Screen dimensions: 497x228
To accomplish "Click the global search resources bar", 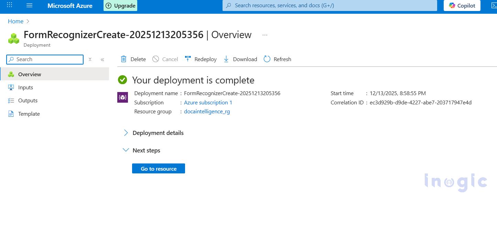I will click(x=329, y=5).
